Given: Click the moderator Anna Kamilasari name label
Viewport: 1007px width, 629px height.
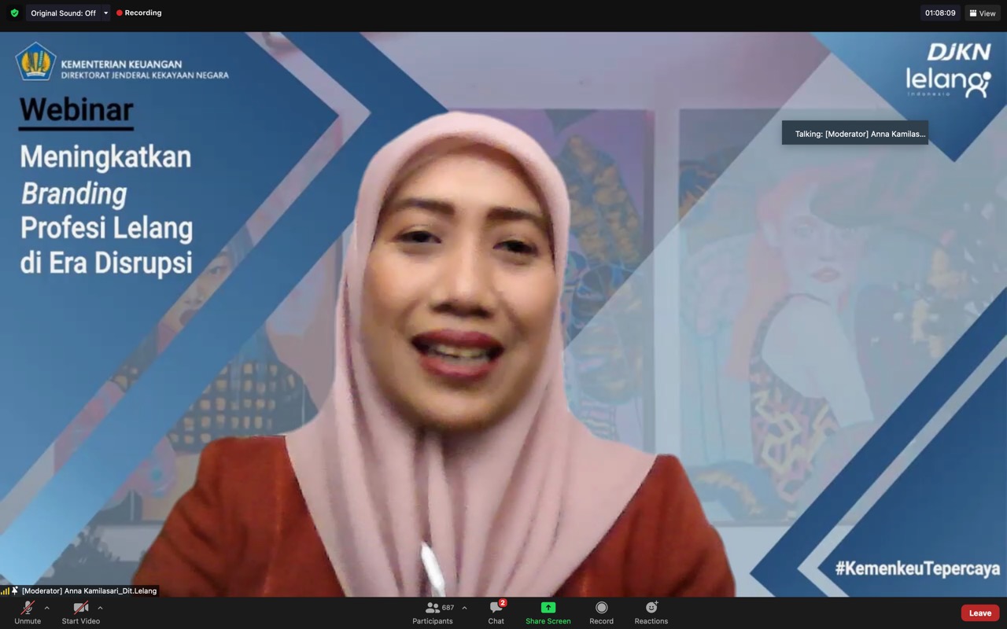Looking at the screenshot, I should tap(89, 590).
